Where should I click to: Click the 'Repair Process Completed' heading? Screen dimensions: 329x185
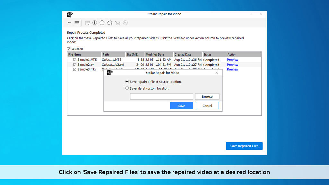(x=86, y=33)
